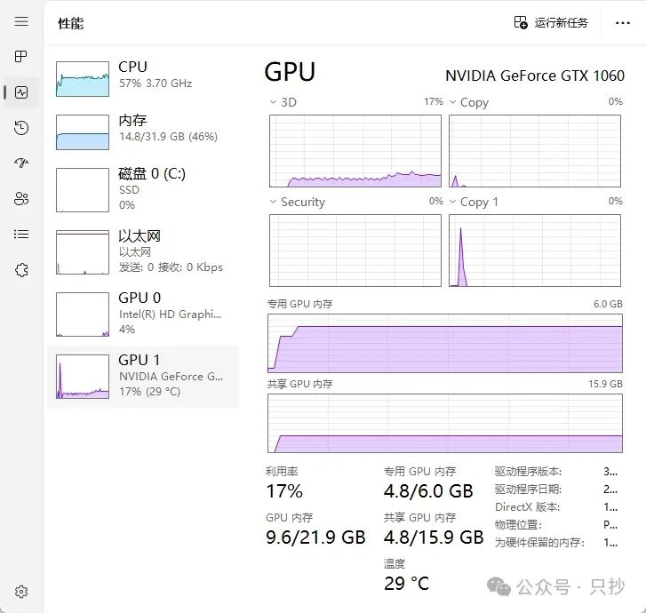Open the hamburger navigation menu
Image resolution: width=646 pixels, height=613 pixels.
[x=21, y=21]
